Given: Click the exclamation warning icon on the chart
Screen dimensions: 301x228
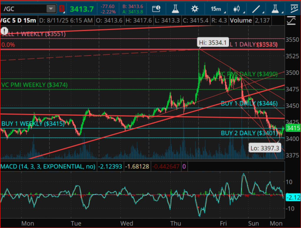Looking at the screenshot, I should (x=4, y=31).
